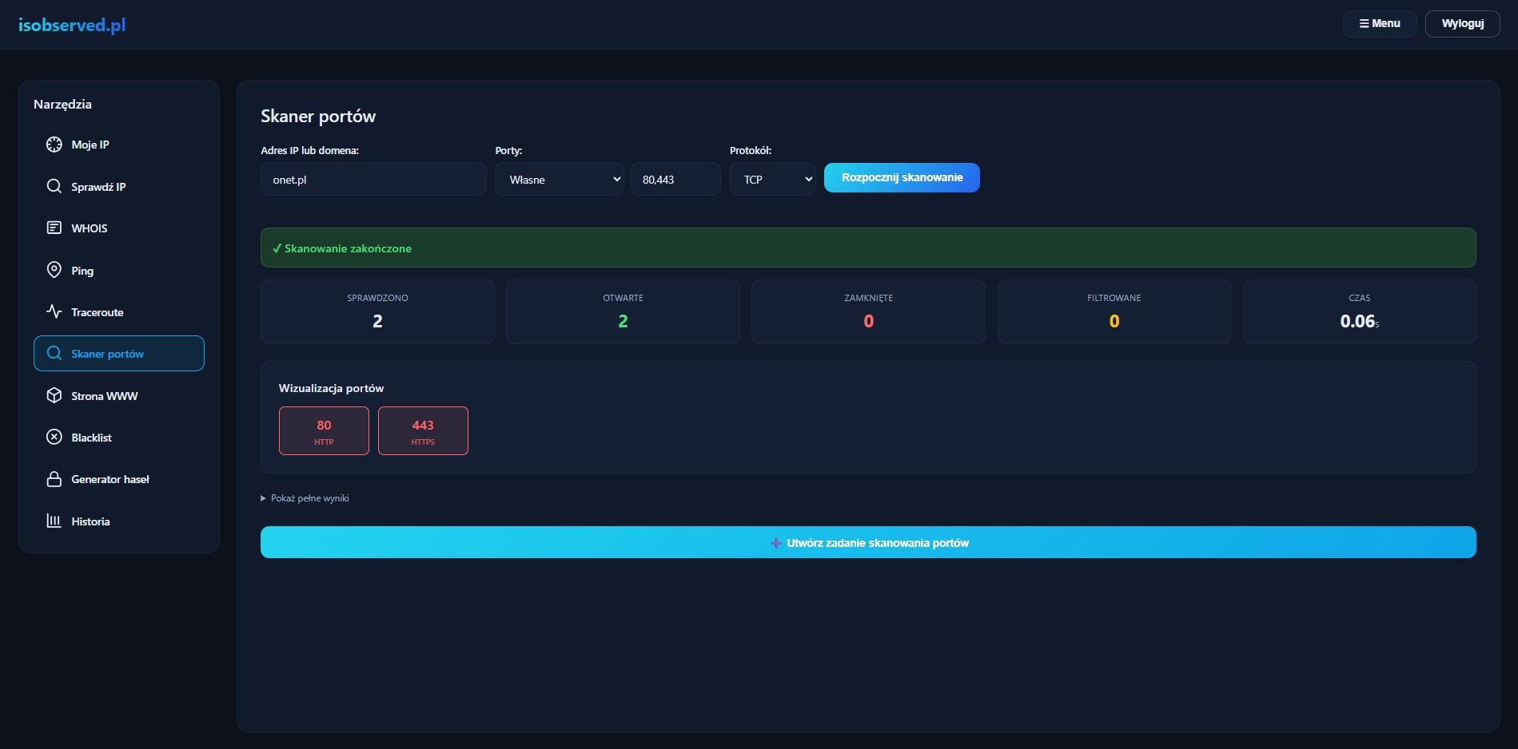
Task: Expand Pokaż pełne wyniki details
Action: (305, 498)
